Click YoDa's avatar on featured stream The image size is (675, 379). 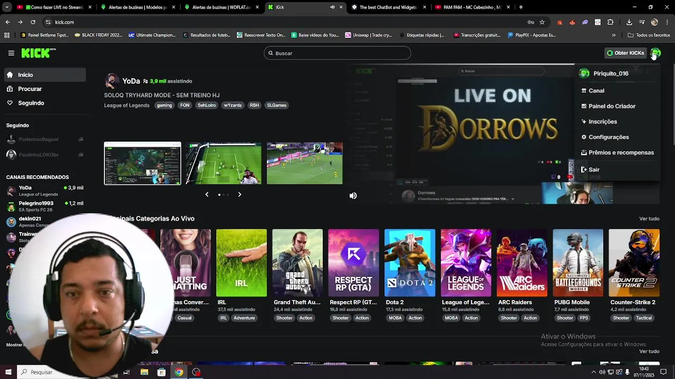112,81
